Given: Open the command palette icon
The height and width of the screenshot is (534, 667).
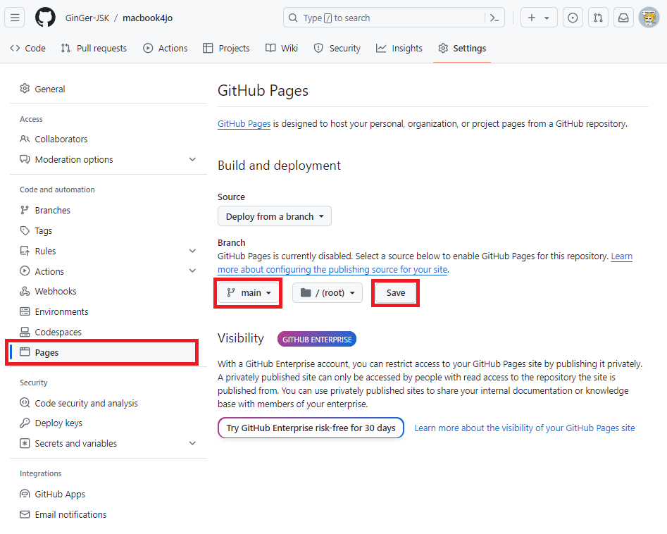Looking at the screenshot, I should tap(494, 18).
